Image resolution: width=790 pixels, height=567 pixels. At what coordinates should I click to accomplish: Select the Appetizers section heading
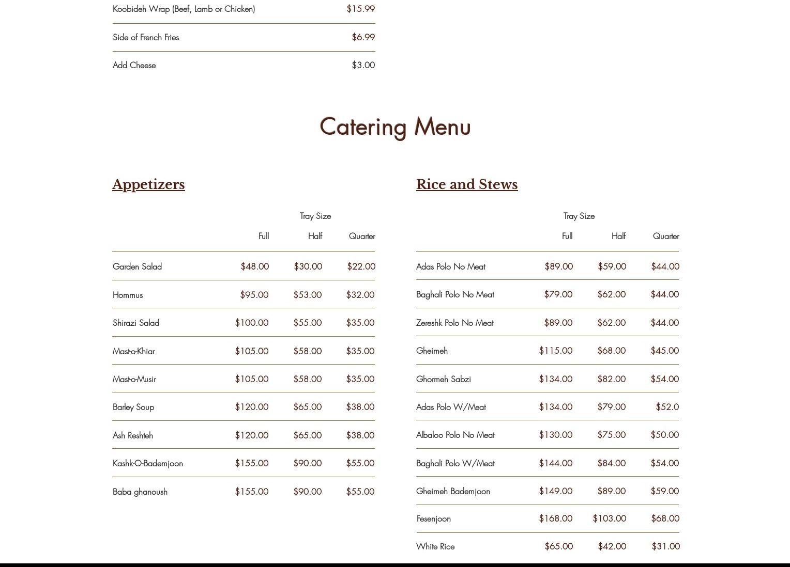pyautogui.click(x=148, y=185)
